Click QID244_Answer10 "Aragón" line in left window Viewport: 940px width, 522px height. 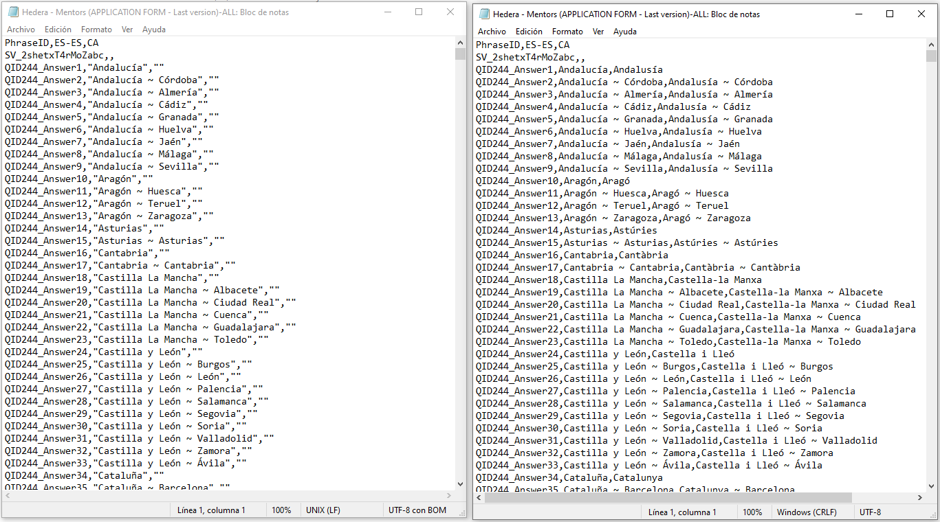click(79, 179)
